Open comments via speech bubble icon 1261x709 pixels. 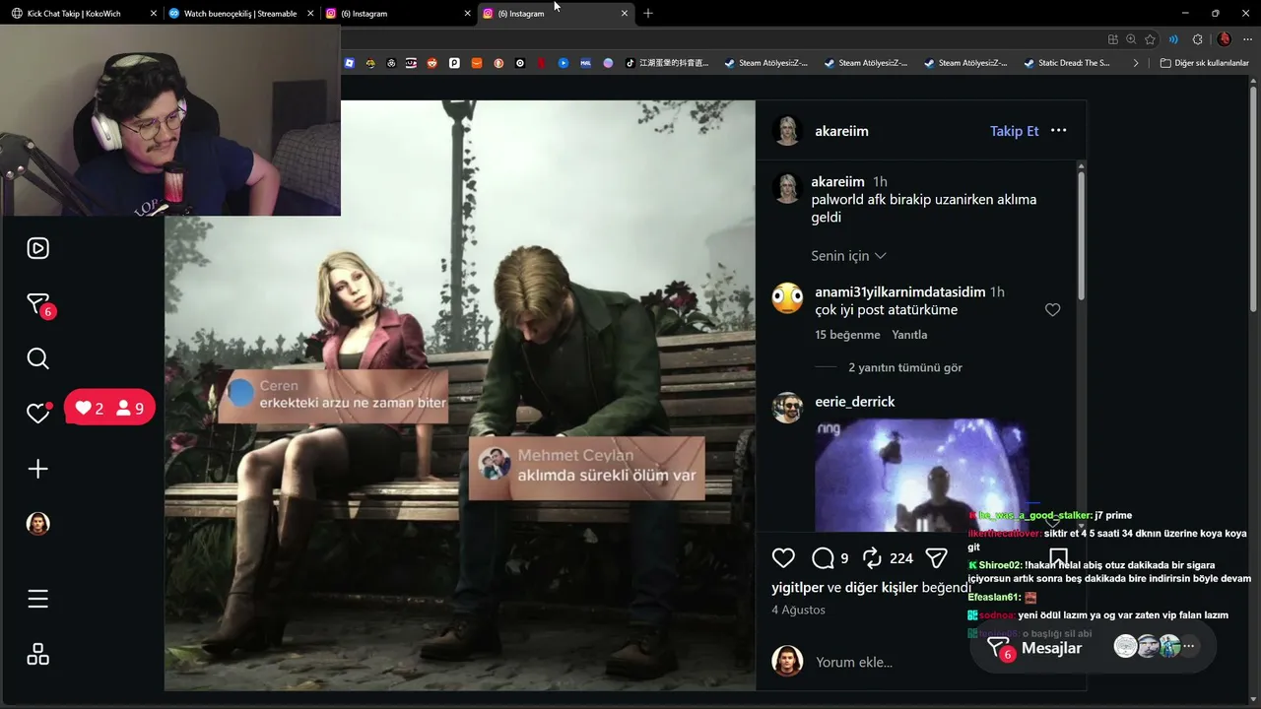pyautogui.click(x=823, y=558)
